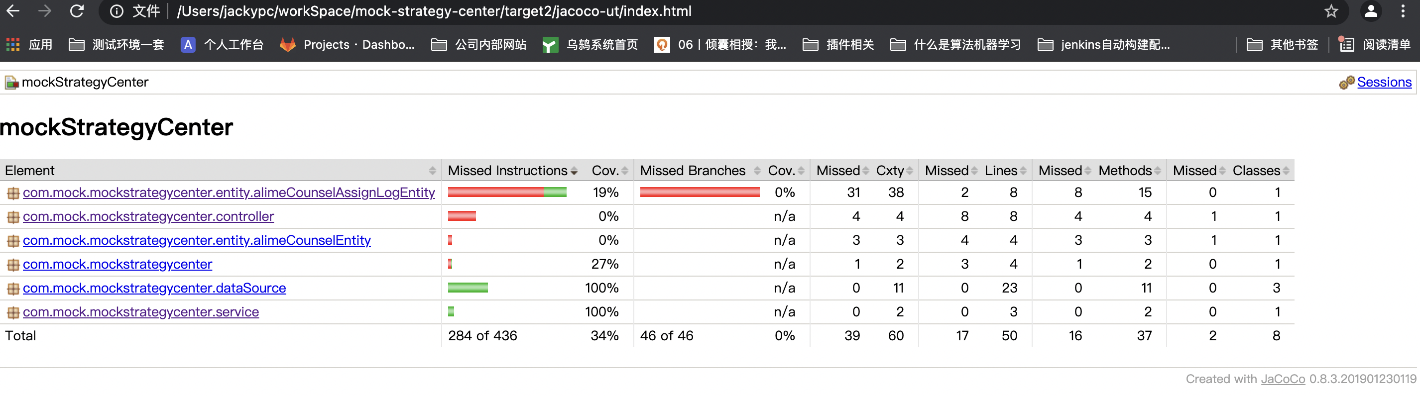Open com.mock.mockstrategycenter.entity.alimeCounselAssignLogEntity package
The image size is (1420, 396).
[229, 193]
